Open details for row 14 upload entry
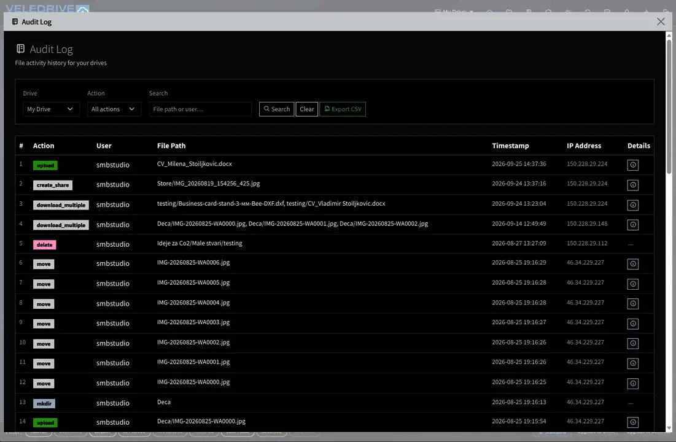This screenshot has height=442, width=676. tap(632, 422)
